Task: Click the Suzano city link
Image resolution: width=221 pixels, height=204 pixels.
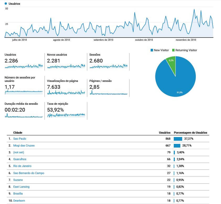Action: coord(18,180)
